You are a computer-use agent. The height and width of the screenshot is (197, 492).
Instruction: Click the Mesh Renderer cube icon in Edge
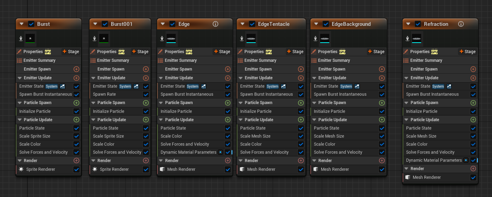pos(162,169)
